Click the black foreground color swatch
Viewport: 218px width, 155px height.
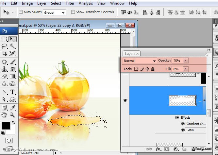tap(6, 125)
